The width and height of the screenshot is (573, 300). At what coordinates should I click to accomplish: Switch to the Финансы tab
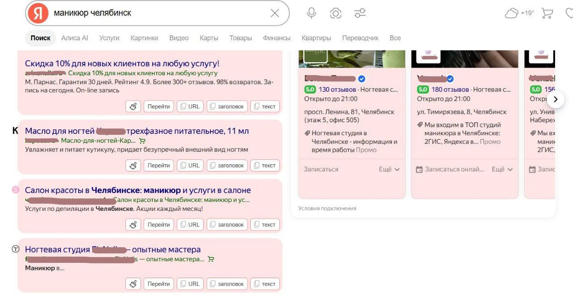(x=277, y=38)
